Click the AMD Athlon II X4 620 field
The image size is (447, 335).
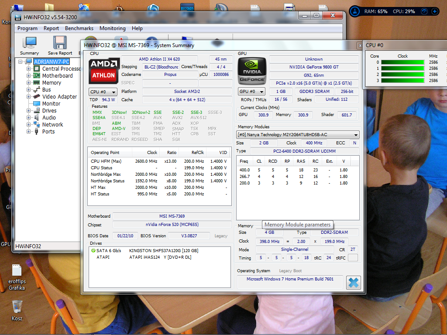tap(159, 59)
